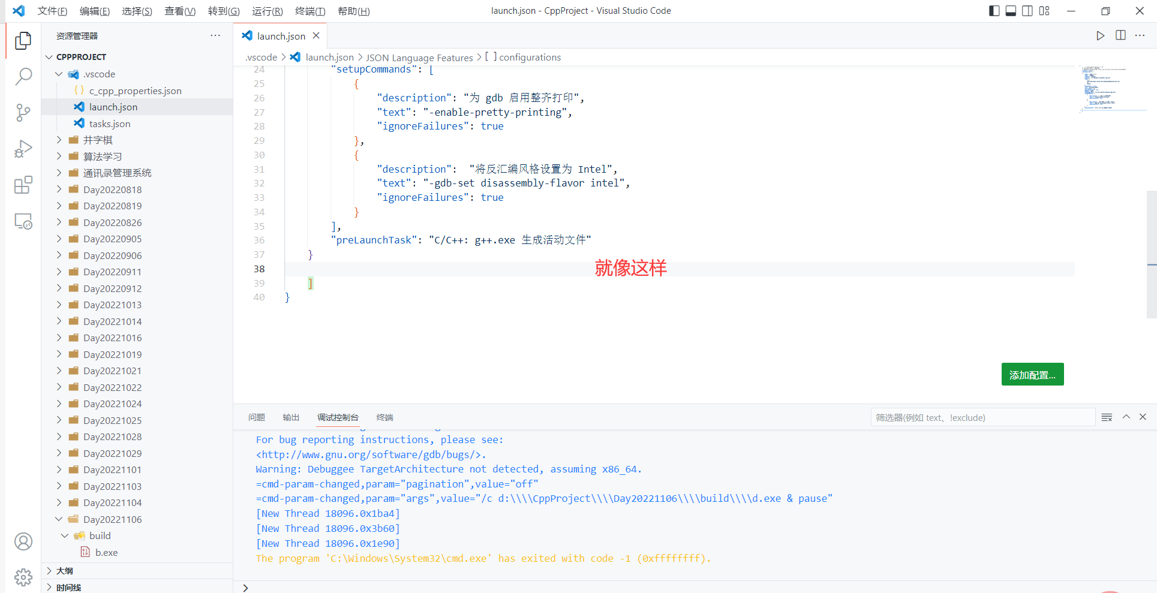The width and height of the screenshot is (1157, 593).
Task: Close the launch.json editor tab
Action: click(316, 35)
